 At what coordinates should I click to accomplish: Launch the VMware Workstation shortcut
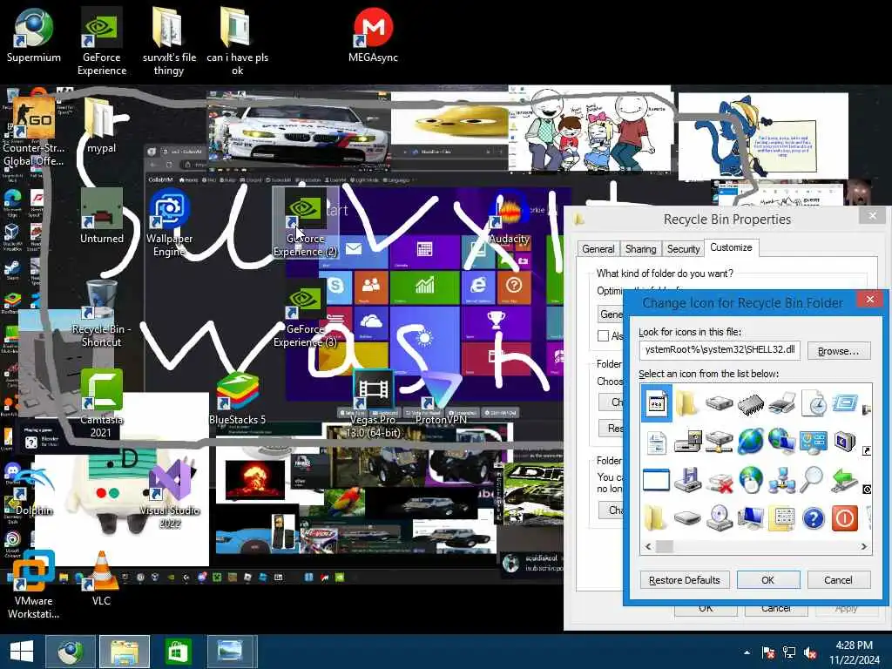click(x=34, y=585)
